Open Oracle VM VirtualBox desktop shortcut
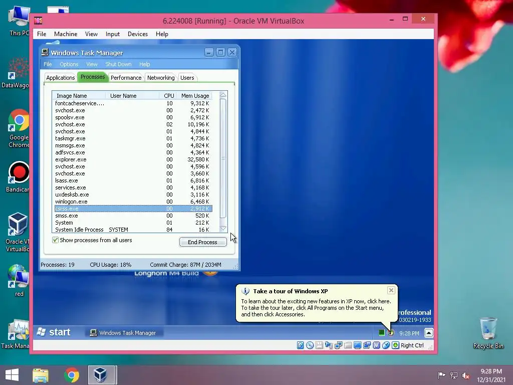The width and height of the screenshot is (513, 385). pyautogui.click(x=18, y=232)
